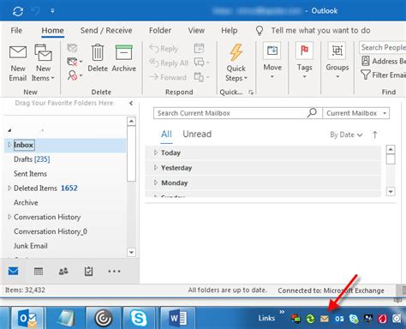Expand the Inbox folder triangle
Image resolution: width=406 pixels, height=329 pixels.
[9, 145]
